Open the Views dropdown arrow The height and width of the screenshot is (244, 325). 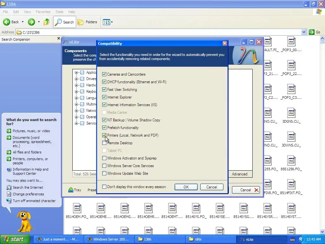point(112,22)
